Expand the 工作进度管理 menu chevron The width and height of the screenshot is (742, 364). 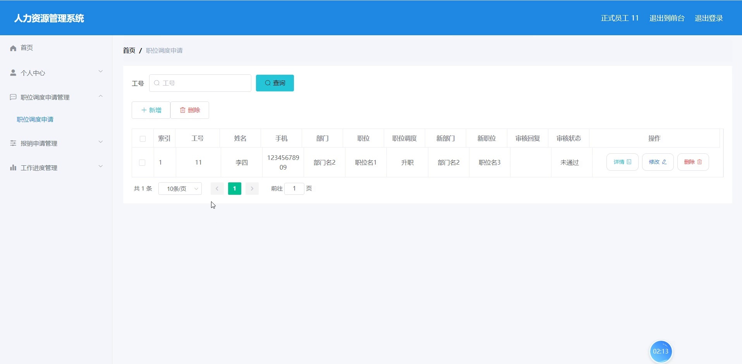coord(101,166)
